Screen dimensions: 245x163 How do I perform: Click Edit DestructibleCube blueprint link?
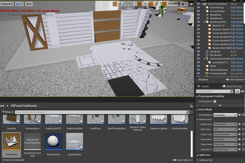coord(237,70)
